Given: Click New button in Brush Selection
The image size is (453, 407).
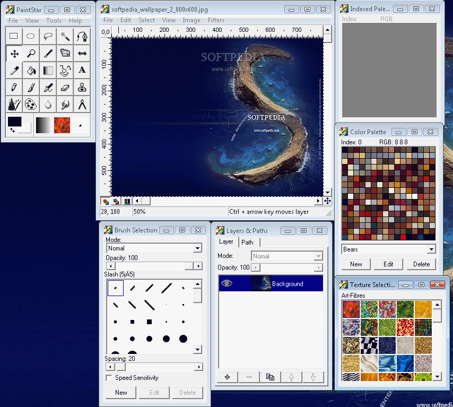Looking at the screenshot, I should click(x=121, y=393).
